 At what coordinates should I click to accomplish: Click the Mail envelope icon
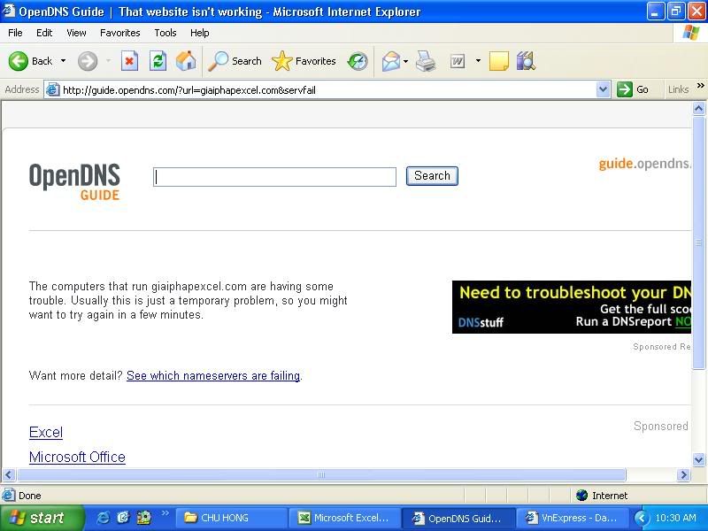coord(391,61)
